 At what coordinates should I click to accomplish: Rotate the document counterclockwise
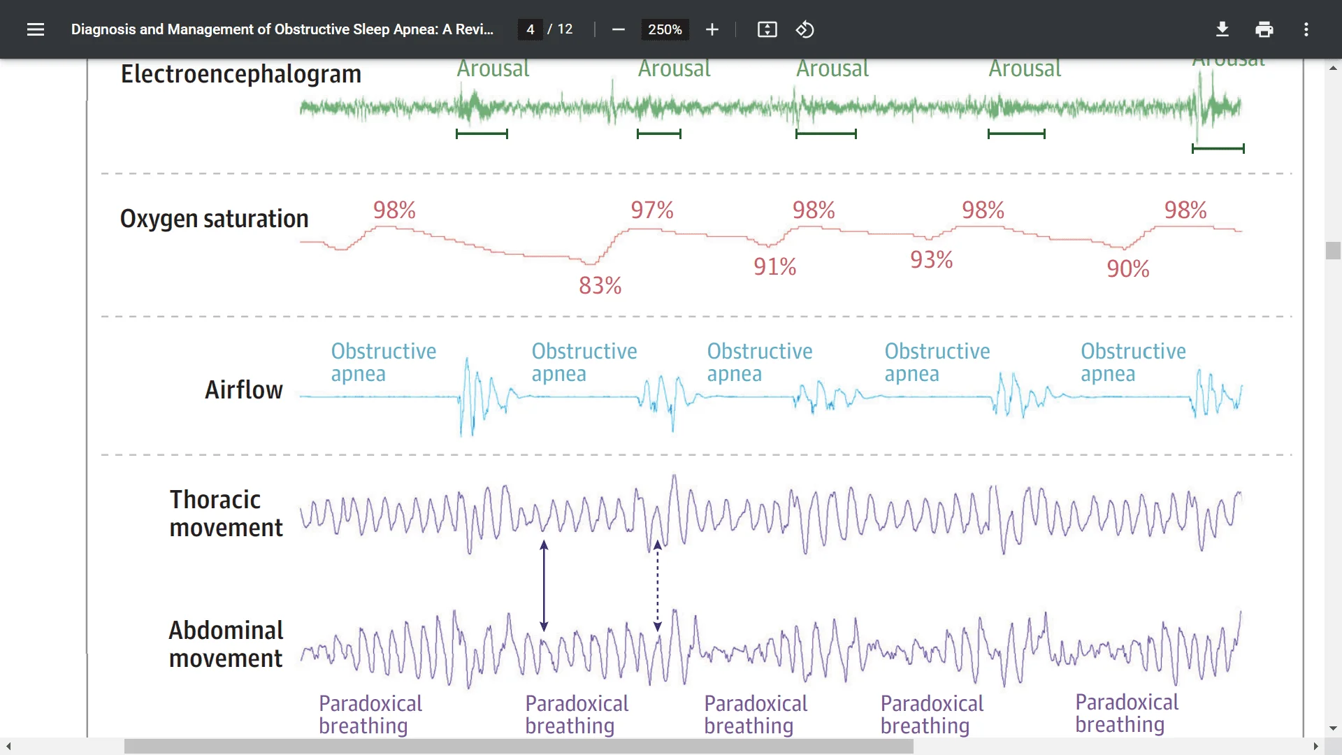(x=805, y=29)
